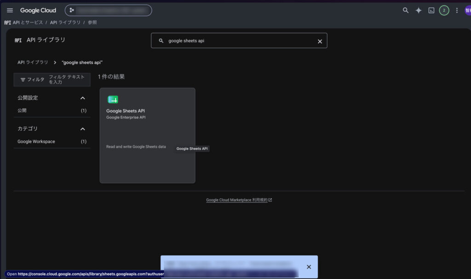Click the Read and write Google Sheets data text
Image resolution: width=471 pixels, height=279 pixels.
click(x=136, y=147)
